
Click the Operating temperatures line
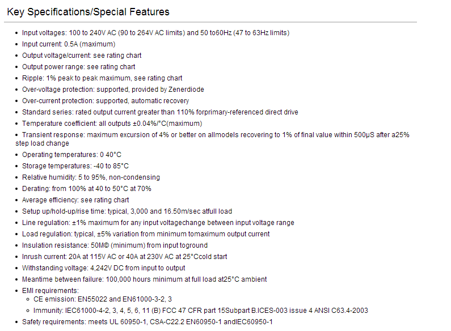(x=71, y=155)
